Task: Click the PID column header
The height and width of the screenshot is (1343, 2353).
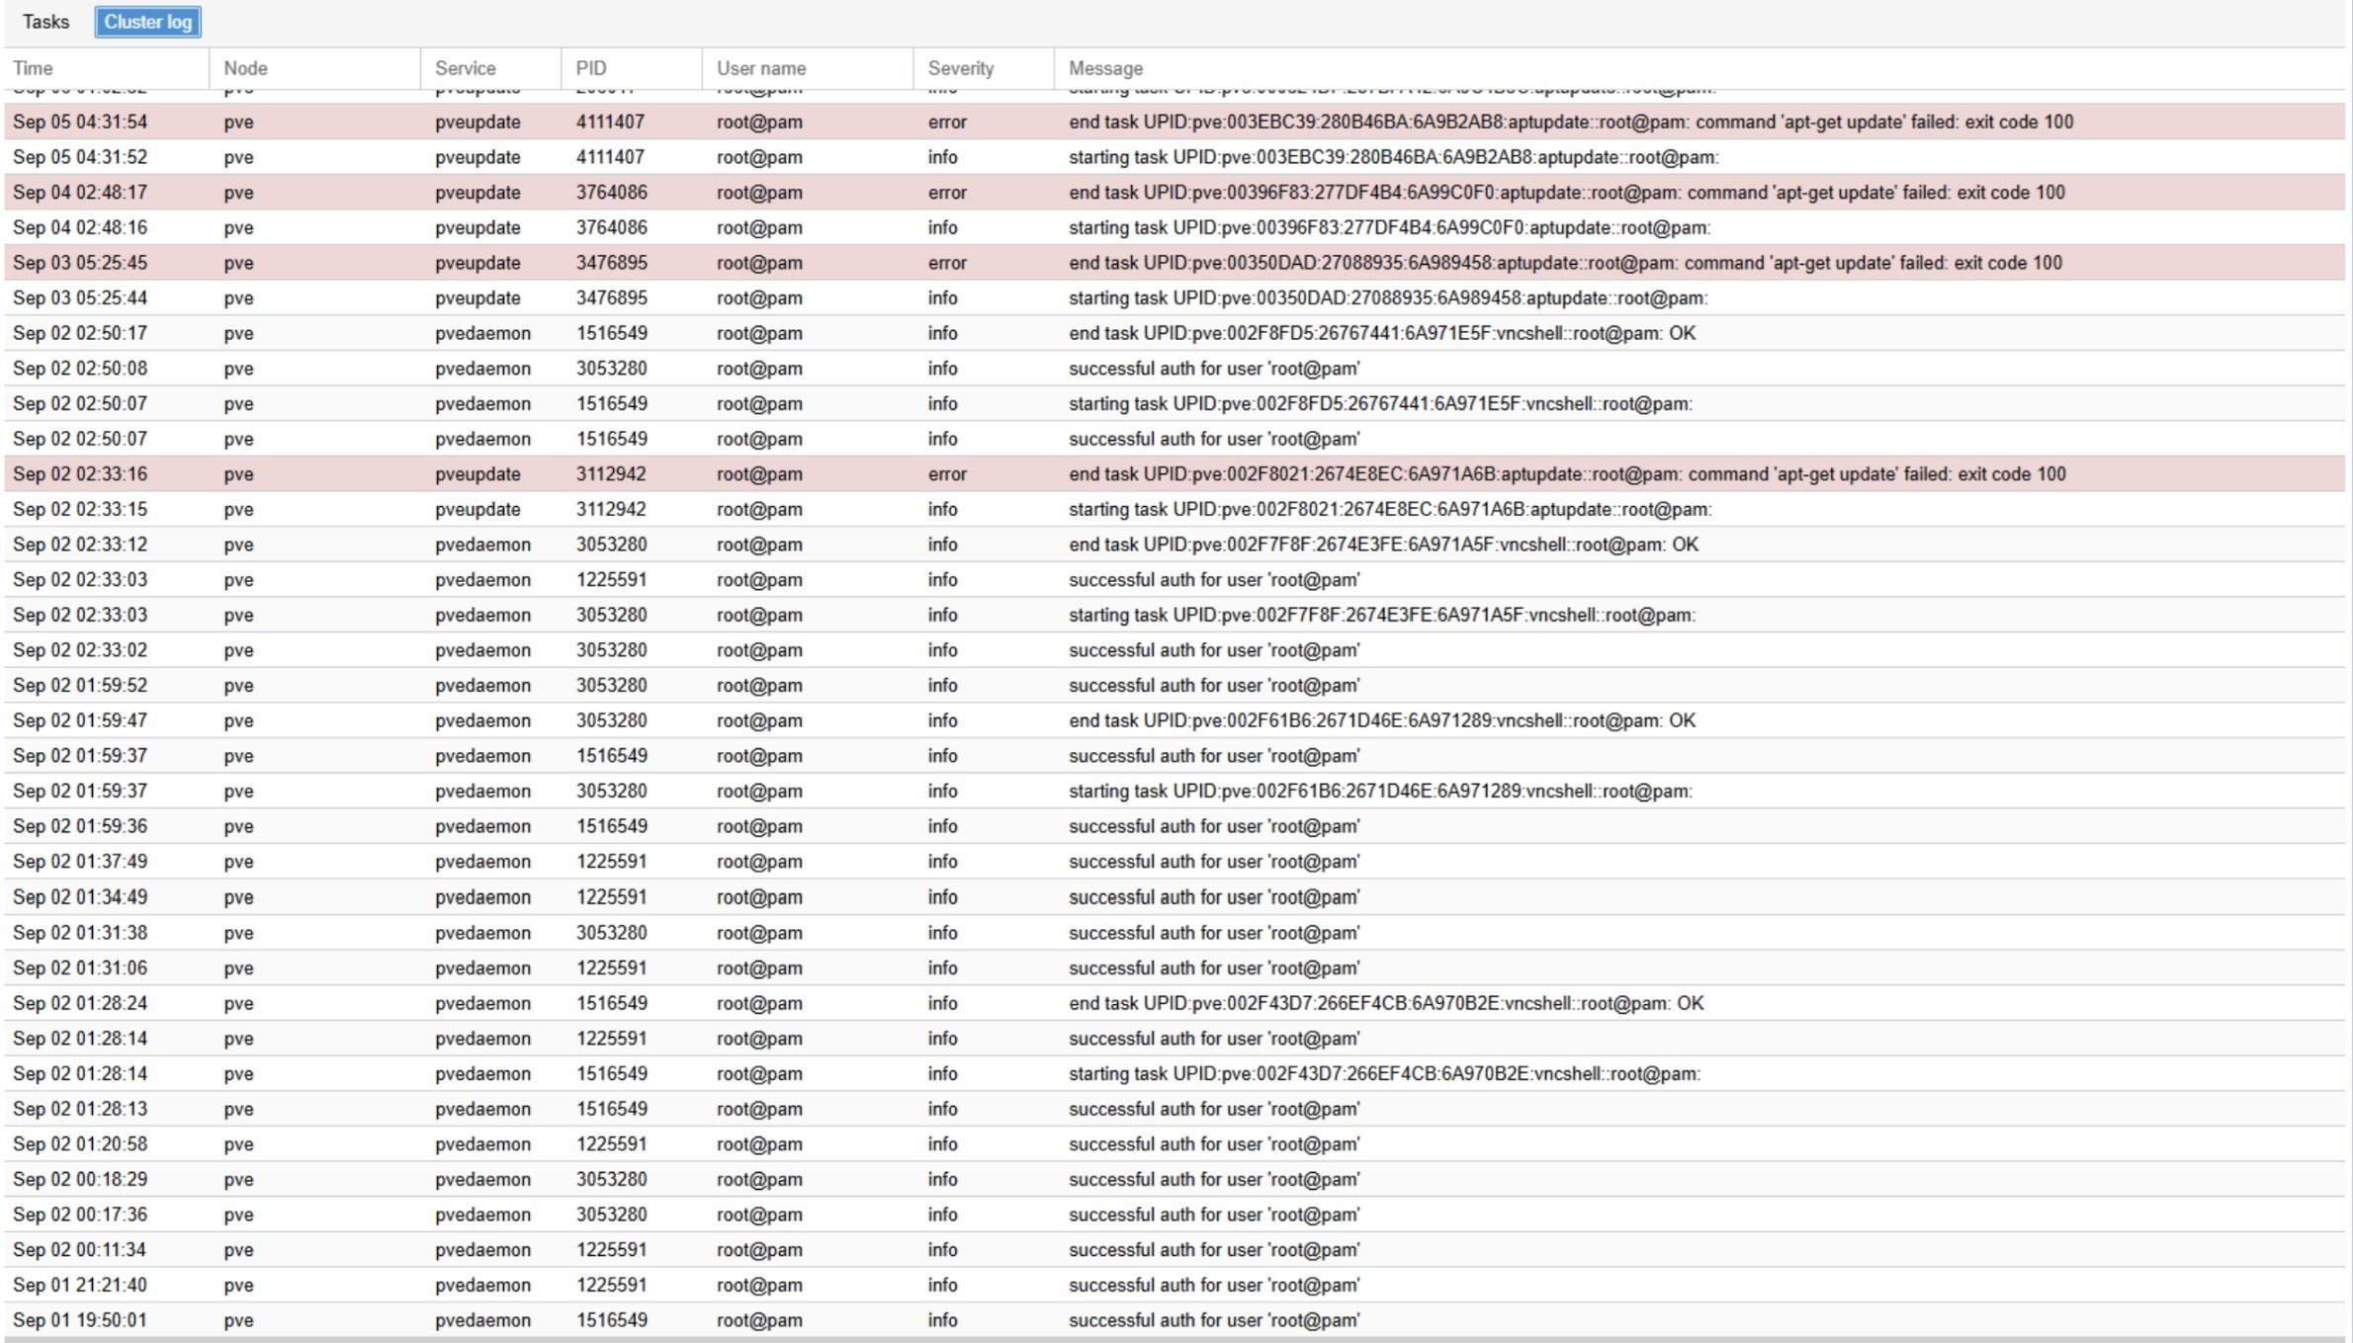Action: pyautogui.click(x=632, y=68)
